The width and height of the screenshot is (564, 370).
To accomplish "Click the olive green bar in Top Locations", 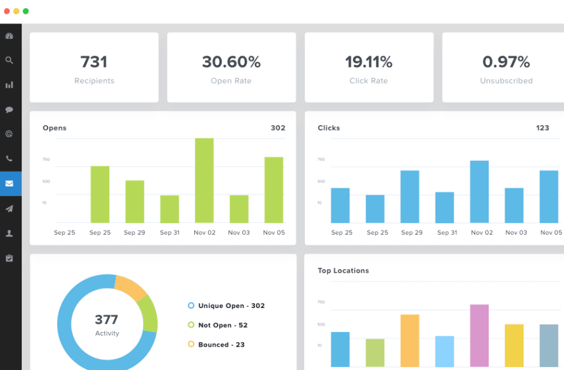I will (x=375, y=353).
